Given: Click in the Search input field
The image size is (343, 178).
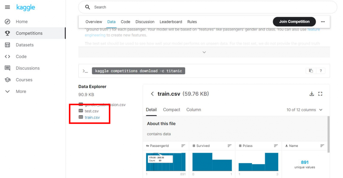Looking at the screenshot, I should coord(208,7).
